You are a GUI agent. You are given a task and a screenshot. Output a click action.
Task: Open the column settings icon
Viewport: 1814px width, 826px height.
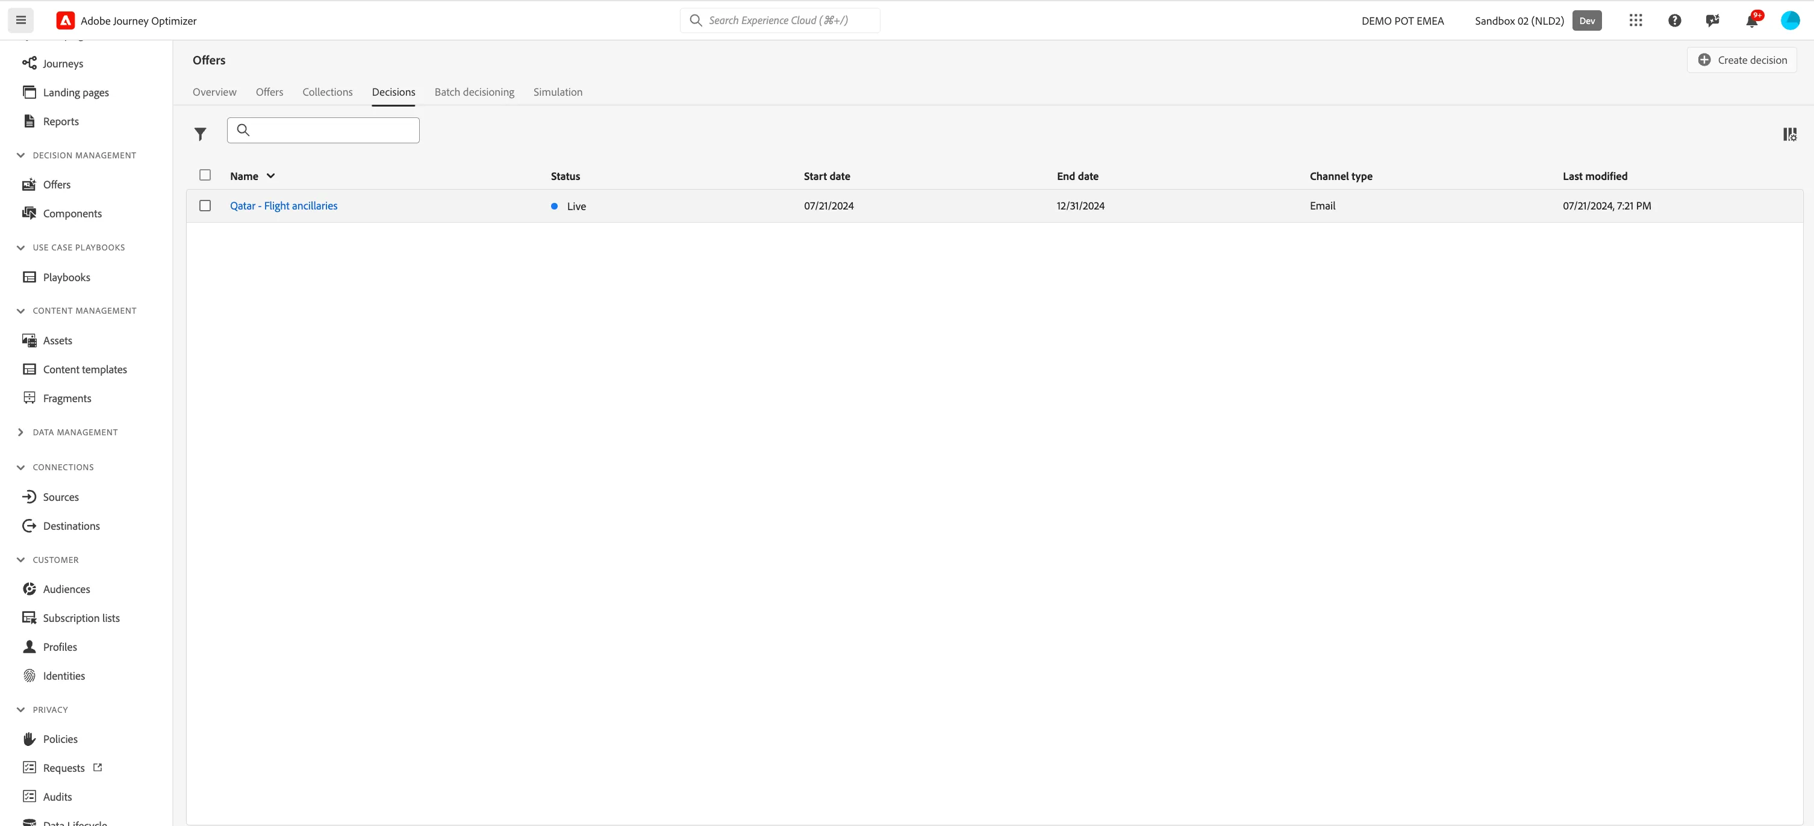tap(1789, 134)
